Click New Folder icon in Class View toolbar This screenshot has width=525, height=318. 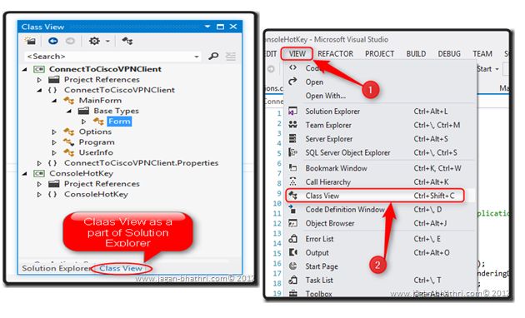[30, 41]
